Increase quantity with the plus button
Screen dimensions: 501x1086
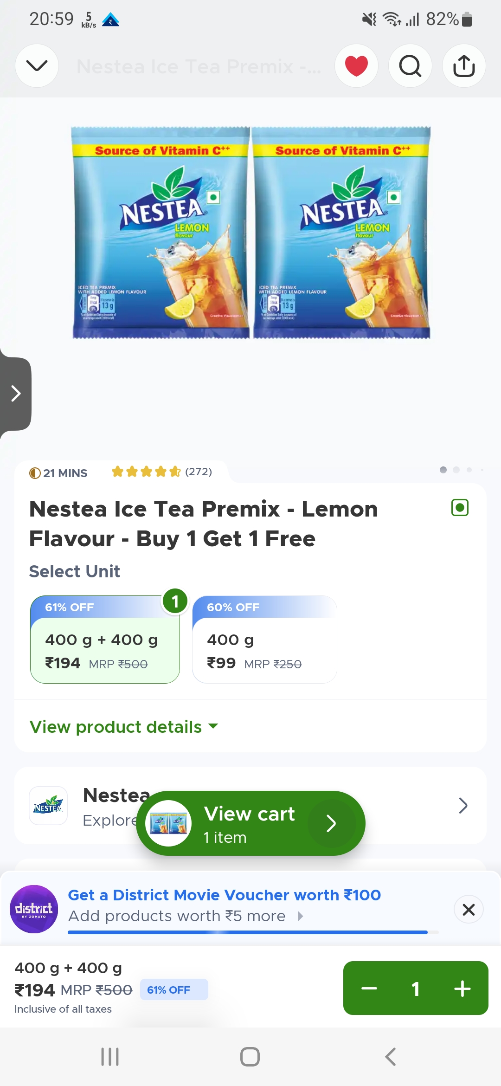[462, 989]
